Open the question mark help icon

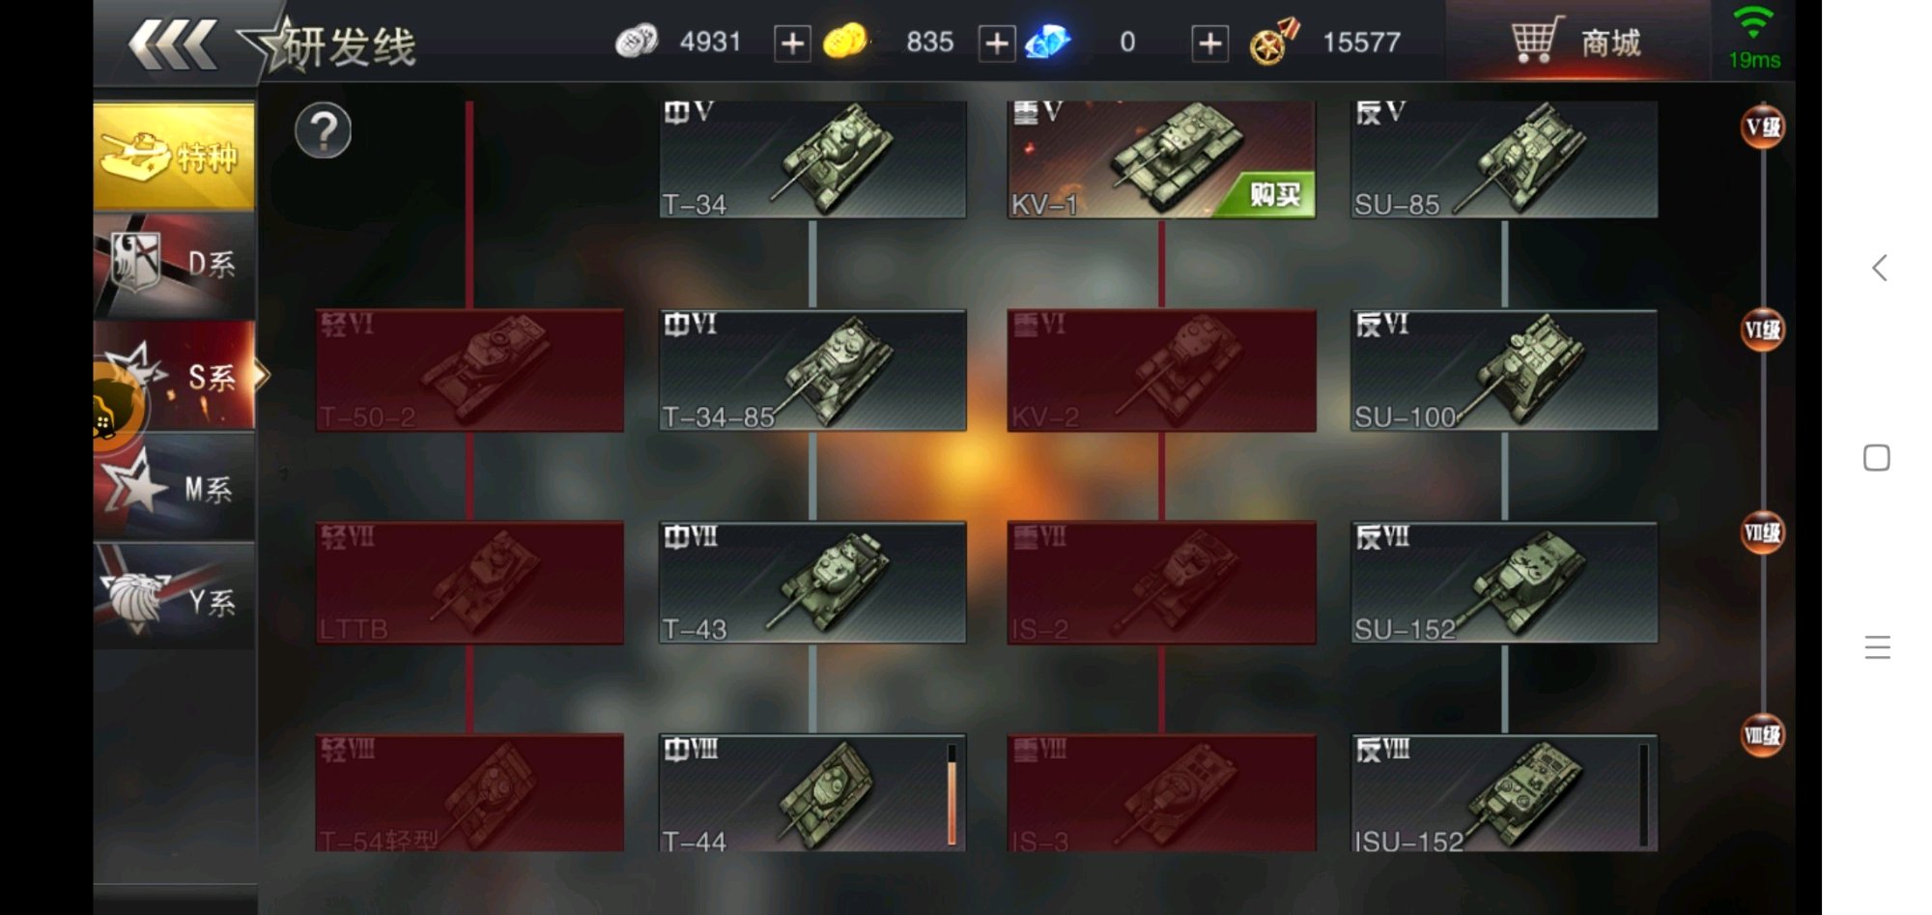(x=324, y=130)
